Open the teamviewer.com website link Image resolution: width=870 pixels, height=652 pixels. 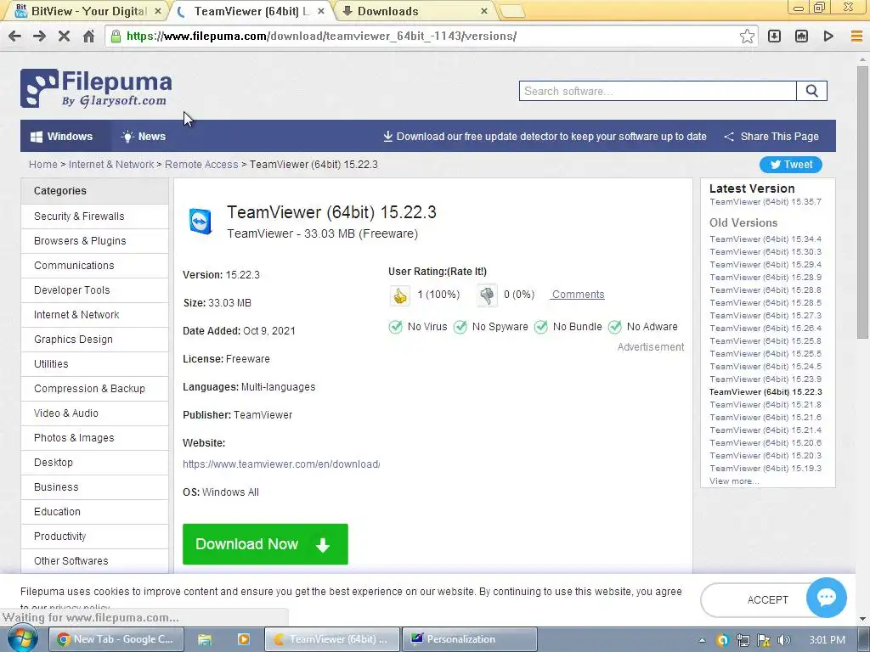pos(281,464)
